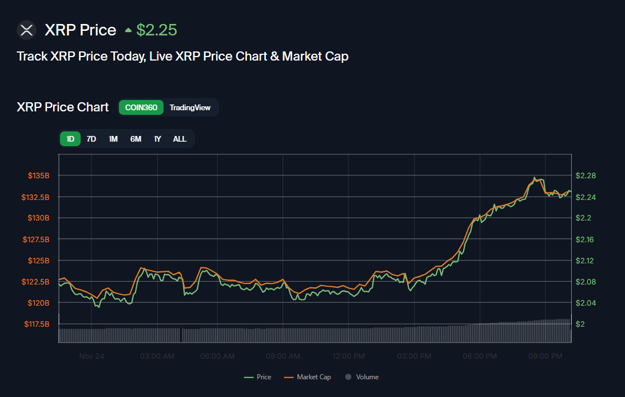Click the $2.28 price axis label
This screenshot has height=397, width=625.
point(586,175)
